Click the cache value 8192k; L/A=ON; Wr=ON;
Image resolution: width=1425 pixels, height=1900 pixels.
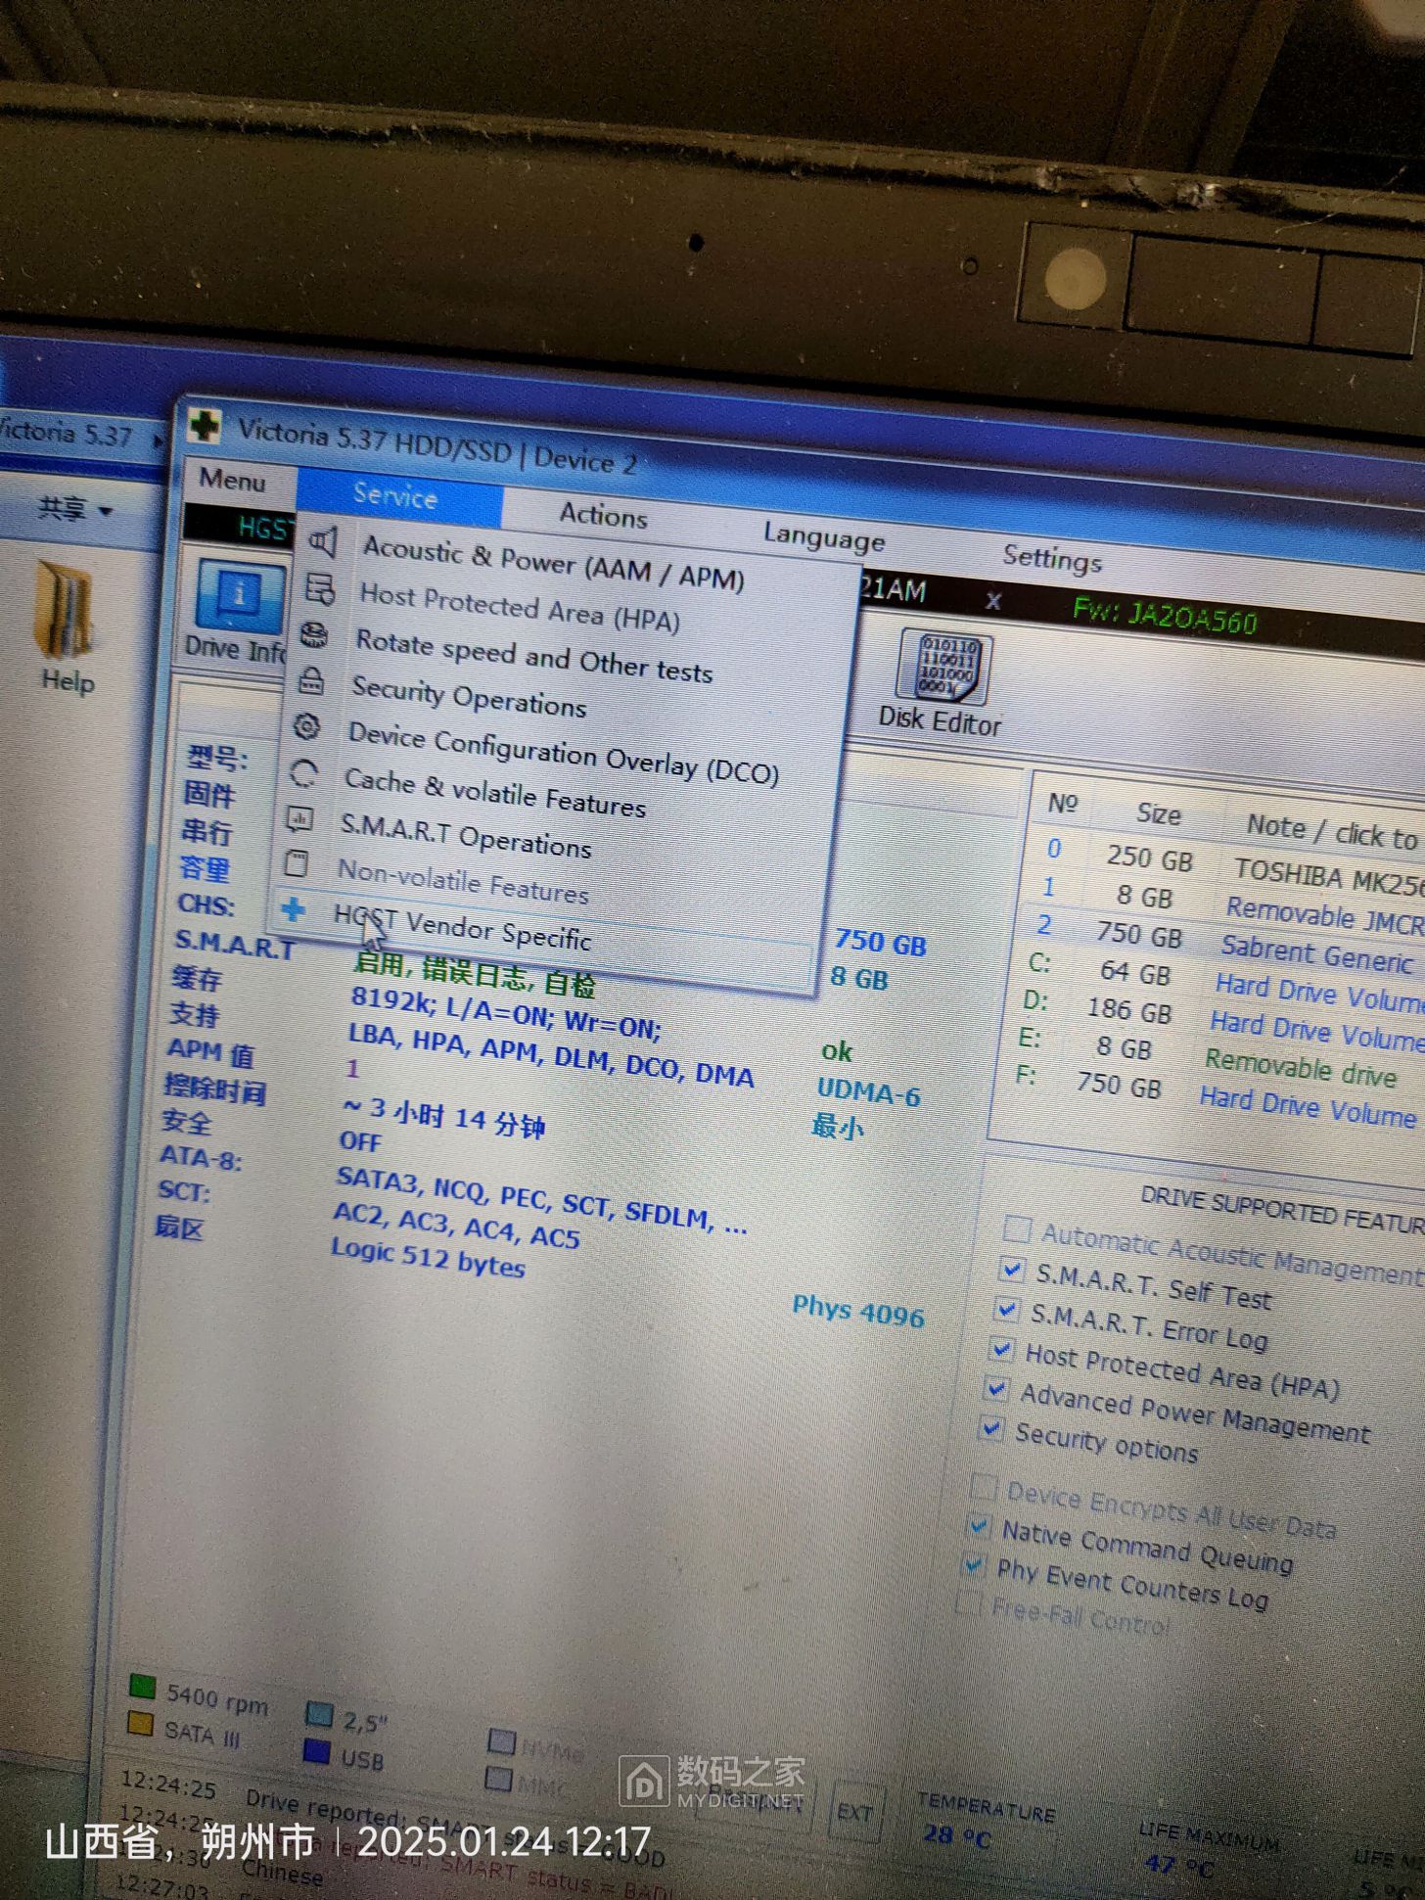click(x=506, y=1013)
